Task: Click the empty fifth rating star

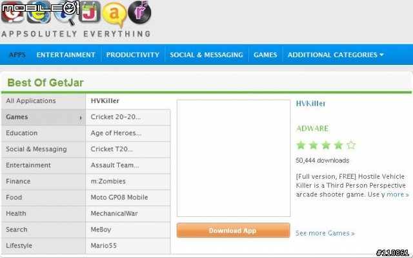Action: point(351,145)
